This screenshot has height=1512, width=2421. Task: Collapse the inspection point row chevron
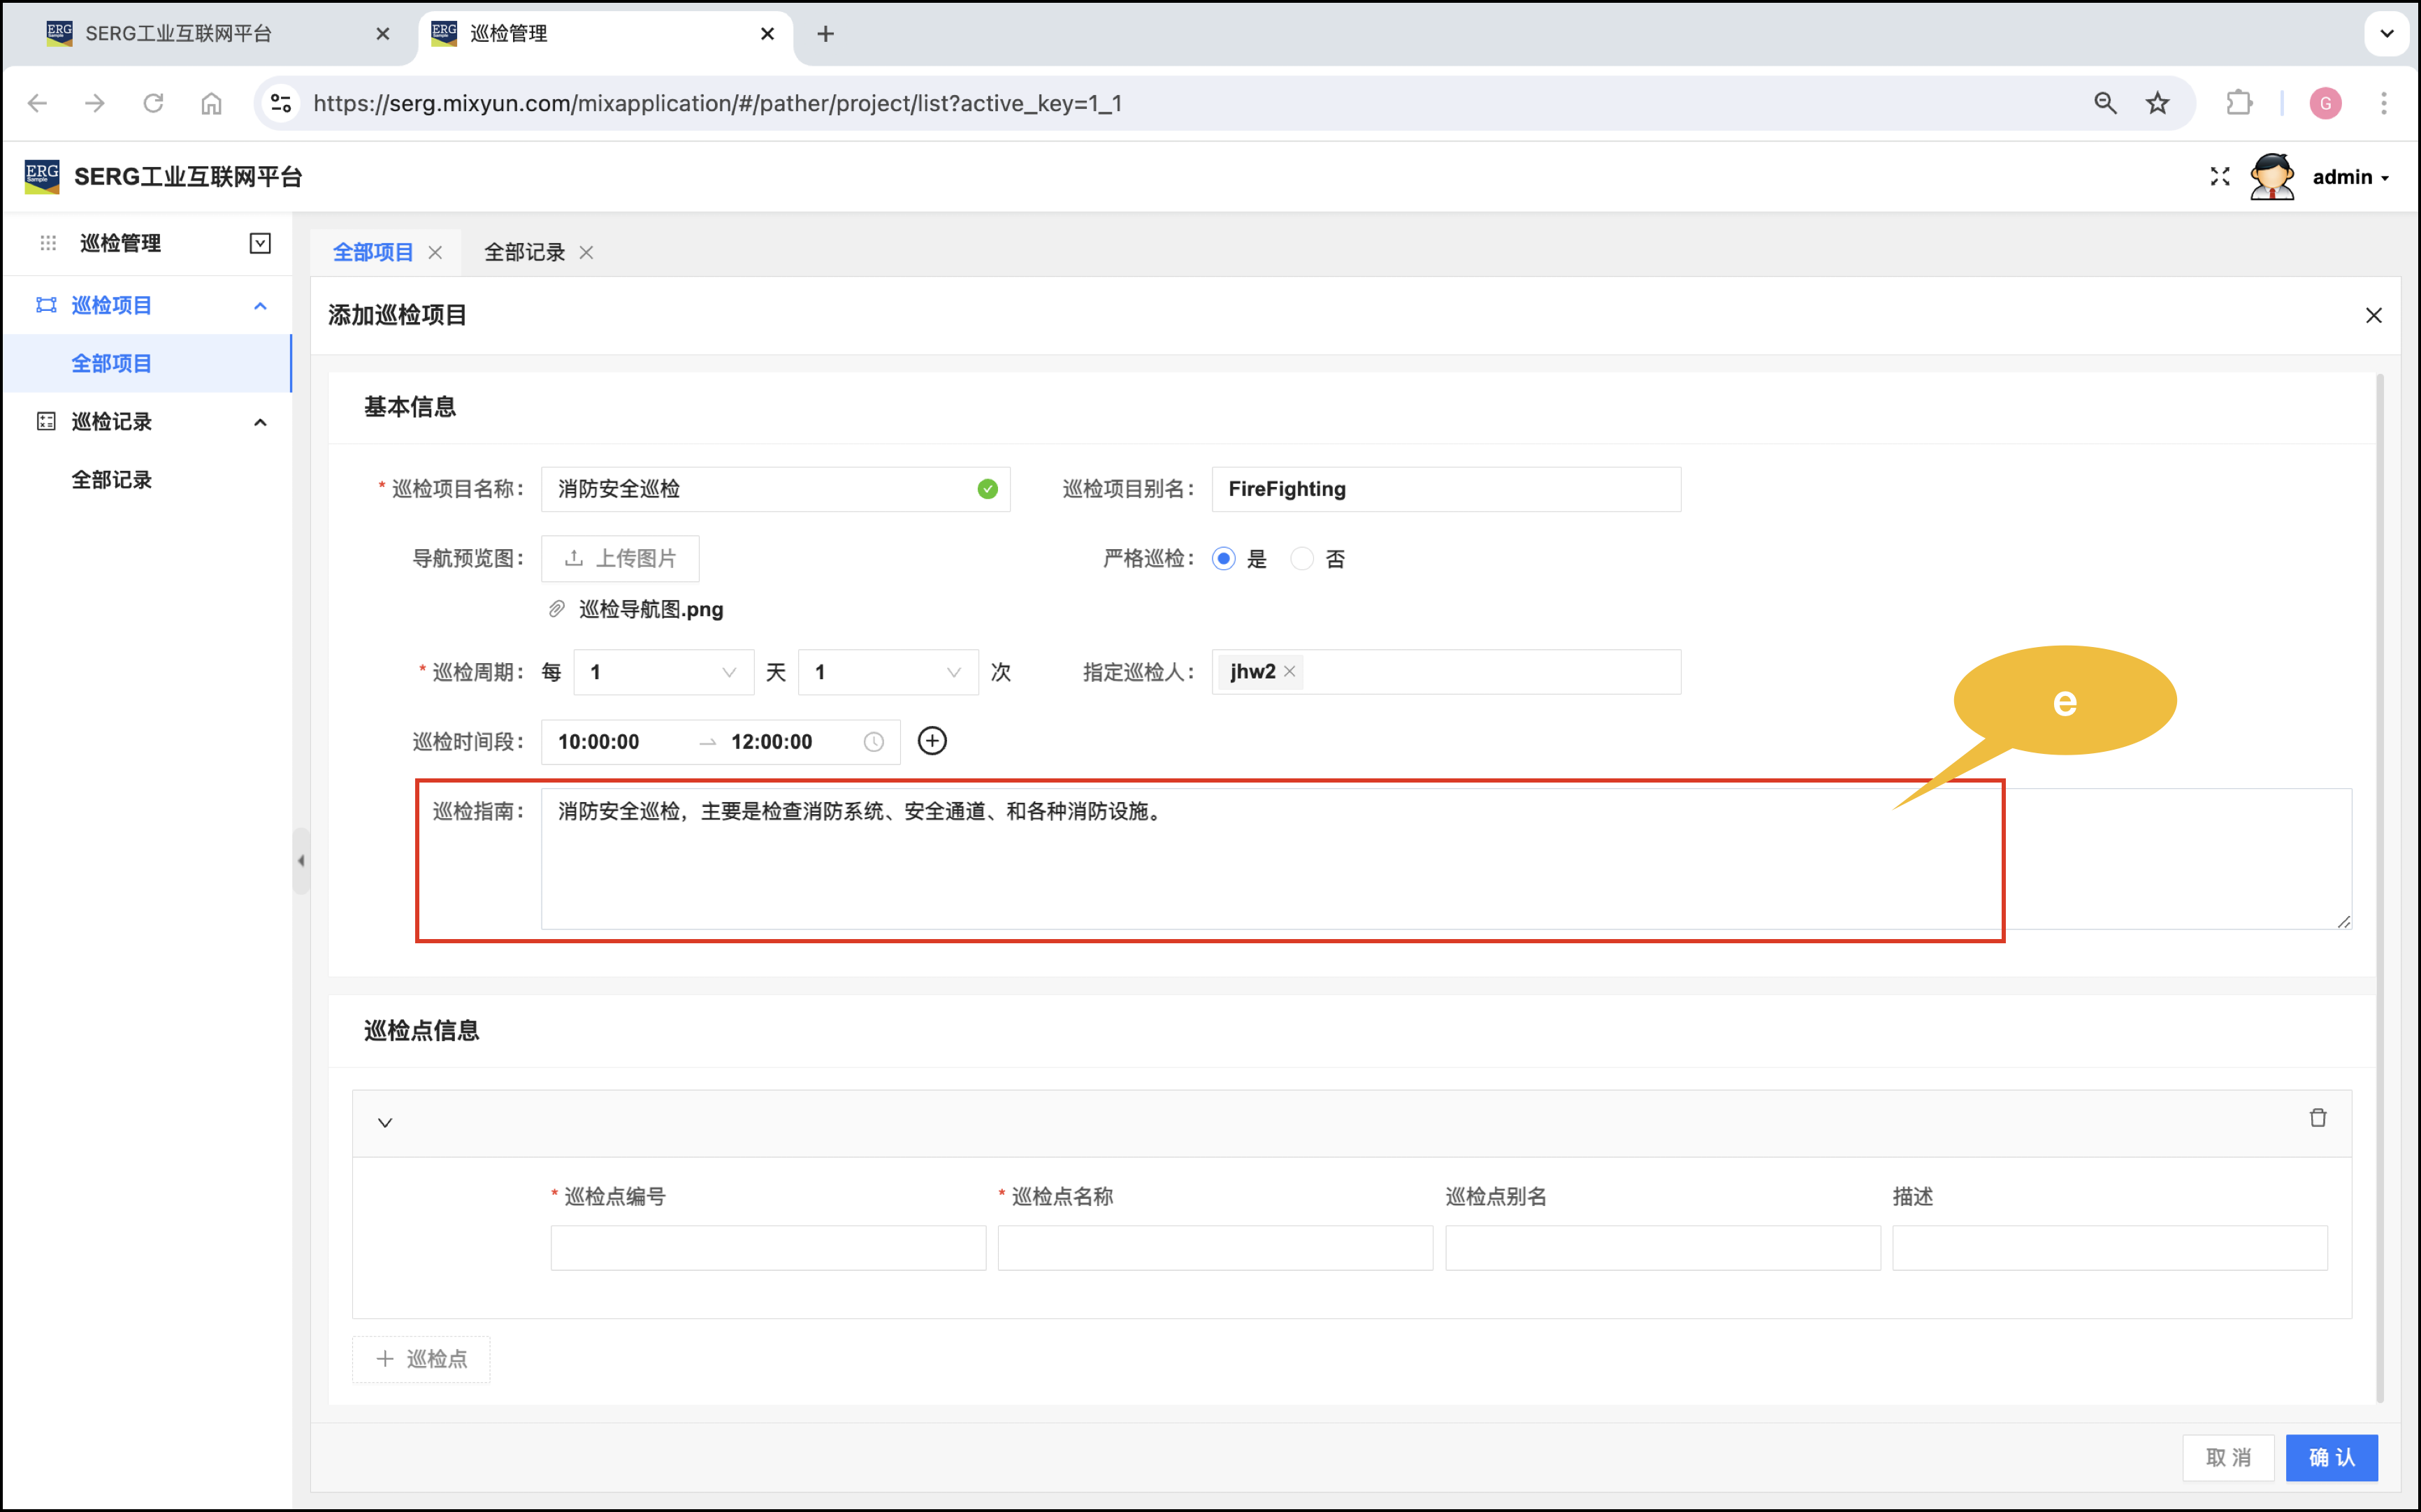(x=385, y=1122)
